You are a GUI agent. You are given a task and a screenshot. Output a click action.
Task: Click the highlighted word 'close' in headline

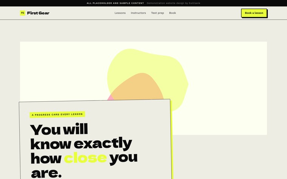[85, 158]
